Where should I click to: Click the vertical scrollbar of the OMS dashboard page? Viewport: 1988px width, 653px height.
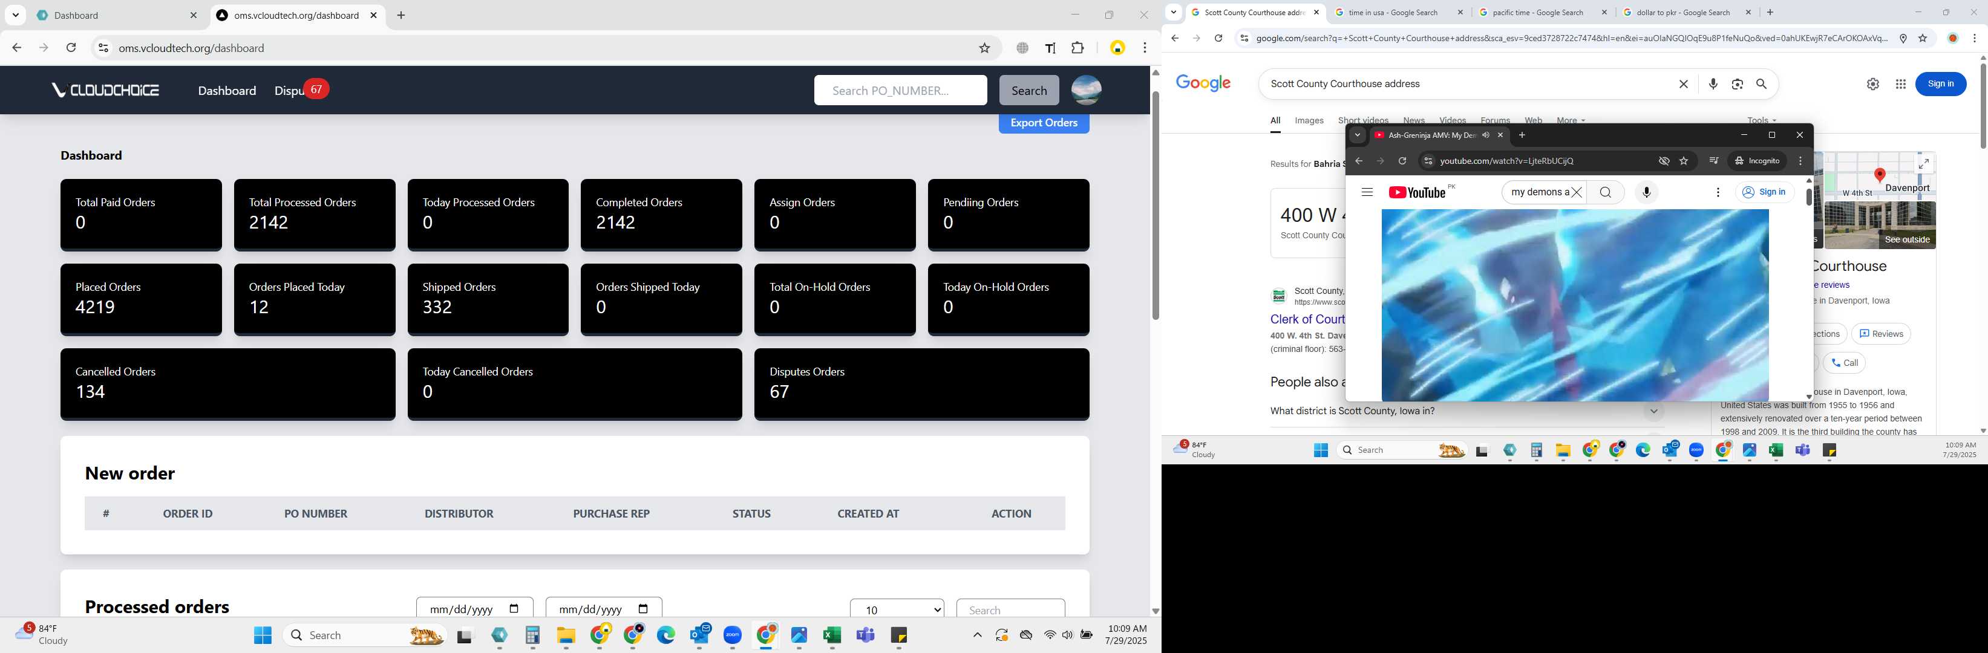tap(1156, 206)
